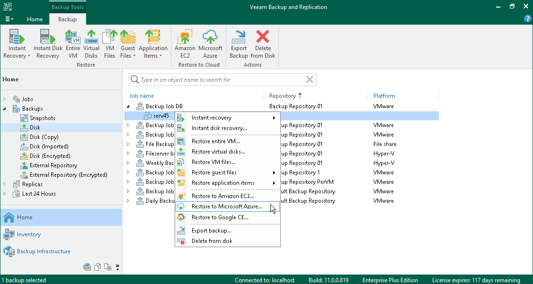The image size is (533, 284).
Task: Expand navigation pane overflow chevron
Action: (x=117, y=267)
